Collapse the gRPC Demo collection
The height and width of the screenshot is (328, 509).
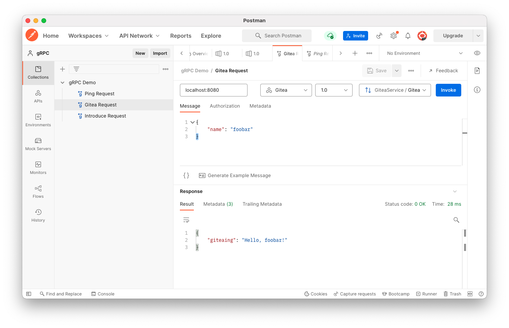point(62,83)
